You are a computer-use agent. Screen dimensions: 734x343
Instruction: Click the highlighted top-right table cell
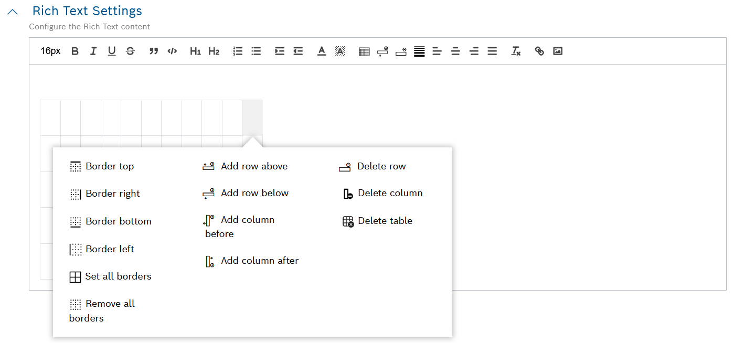point(252,117)
